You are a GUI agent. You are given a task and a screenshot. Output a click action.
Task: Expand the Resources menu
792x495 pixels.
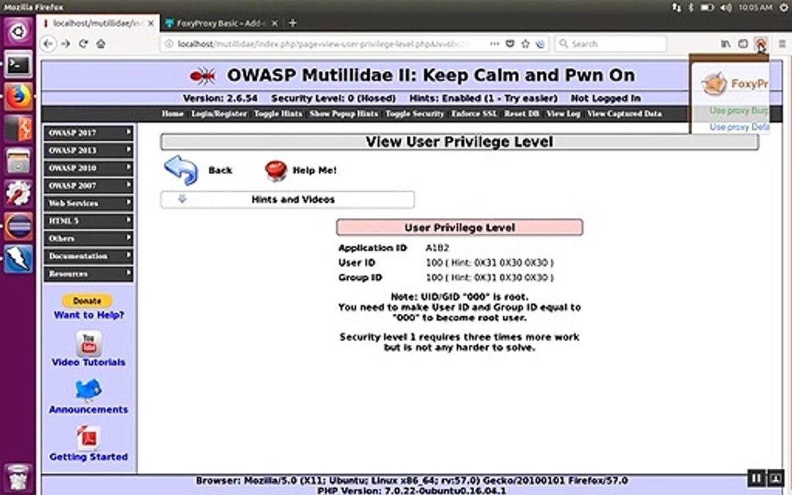[89, 274]
